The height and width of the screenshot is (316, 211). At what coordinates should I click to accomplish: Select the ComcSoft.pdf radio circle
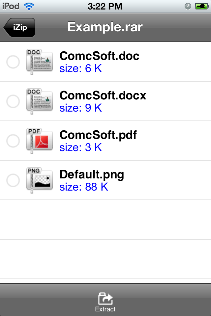pos(13,141)
